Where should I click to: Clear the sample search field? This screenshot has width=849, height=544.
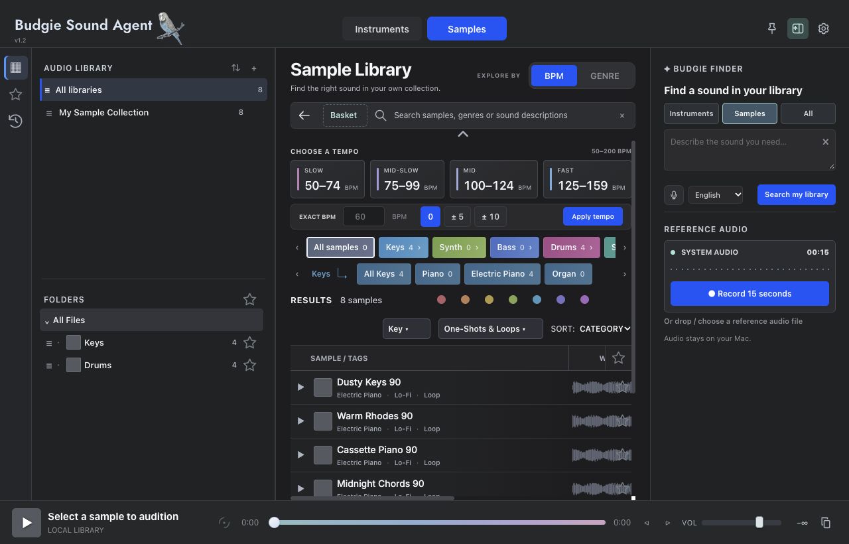[622, 115]
